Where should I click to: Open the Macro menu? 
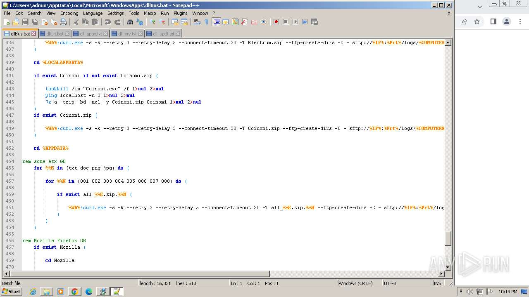150,13
